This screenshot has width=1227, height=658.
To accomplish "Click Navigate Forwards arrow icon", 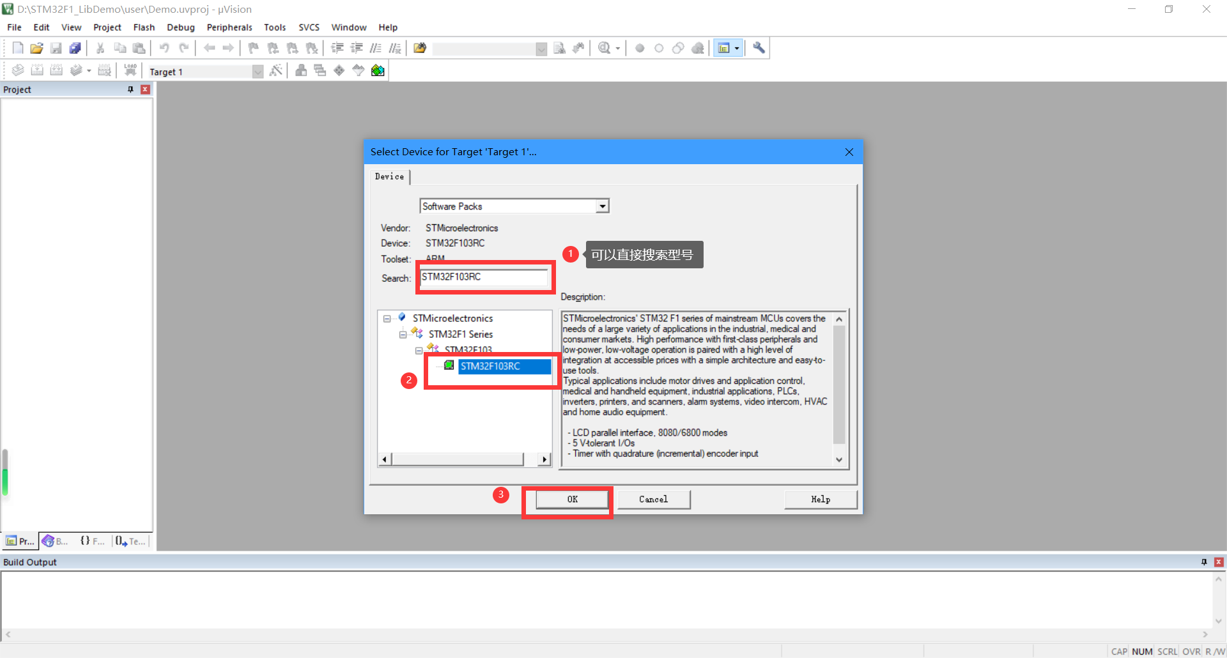I will [228, 48].
